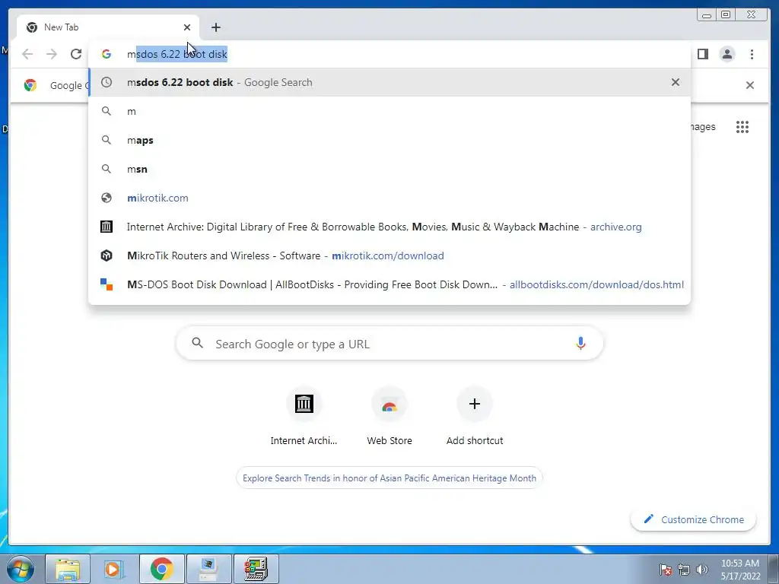Select the msn search suggestion
This screenshot has width=779, height=584.
pyautogui.click(x=389, y=169)
